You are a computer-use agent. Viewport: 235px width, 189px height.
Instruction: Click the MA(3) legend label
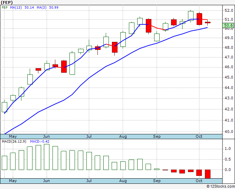click(41, 8)
